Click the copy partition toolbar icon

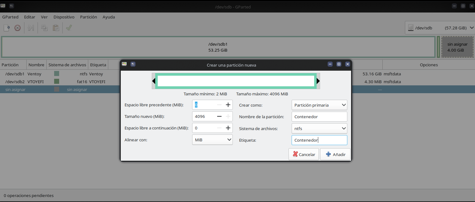[44, 28]
